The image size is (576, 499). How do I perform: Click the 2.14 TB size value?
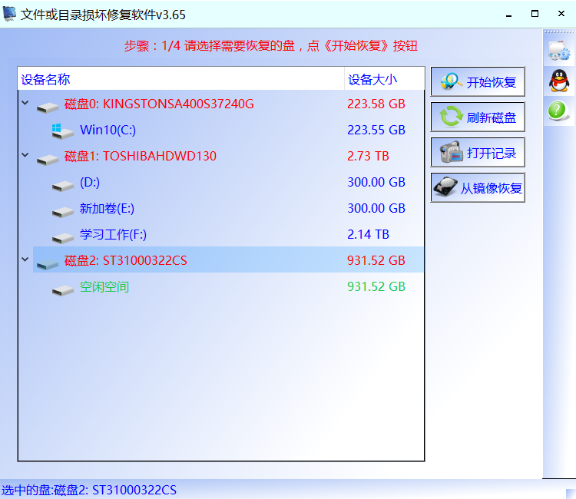pyautogui.click(x=368, y=234)
